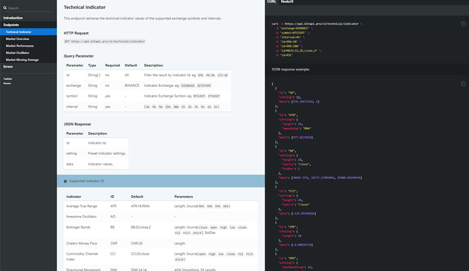Go to Market Overview endpoint
The width and height of the screenshot is (469, 271).
[18, 39]
